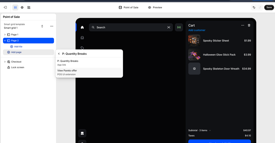The height and width of the screenshot is (143, 275).
Task: Click Halloween Glow Stick Pack thumbnail
Action: click(x=194, y=55)
